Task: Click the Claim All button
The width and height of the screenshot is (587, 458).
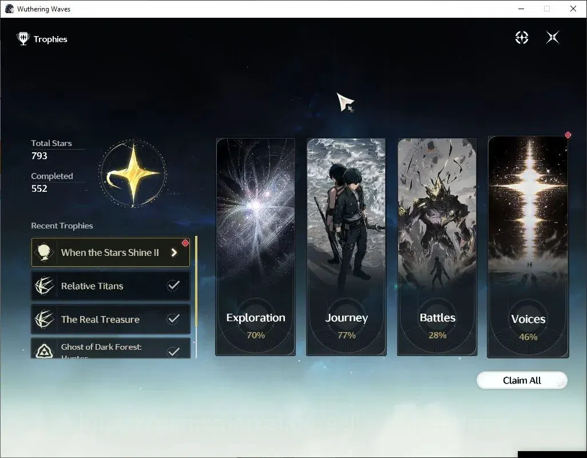Action: click(x=522, y=381)
